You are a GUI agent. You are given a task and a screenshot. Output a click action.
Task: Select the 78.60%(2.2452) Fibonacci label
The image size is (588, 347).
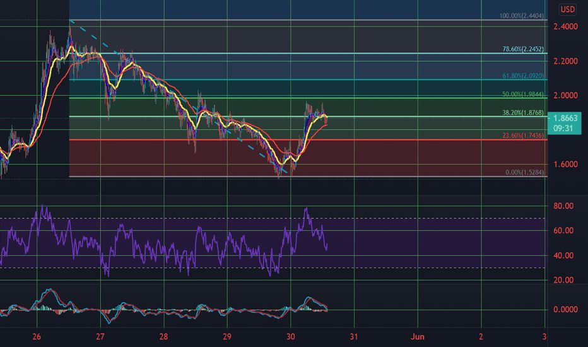523,49
